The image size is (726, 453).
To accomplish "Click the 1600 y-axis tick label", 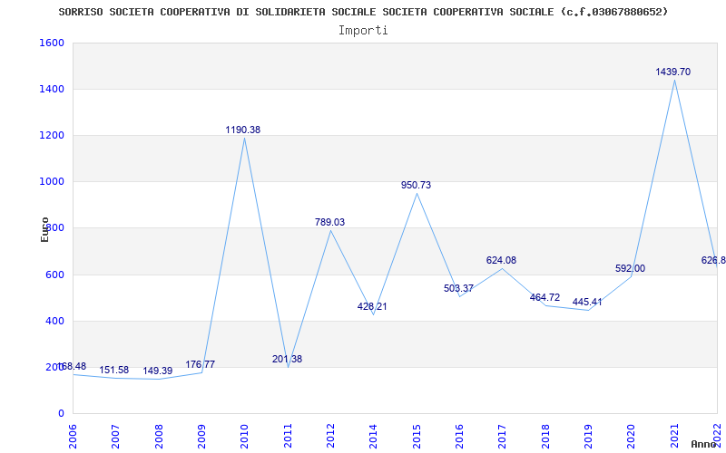I will 52,43.
